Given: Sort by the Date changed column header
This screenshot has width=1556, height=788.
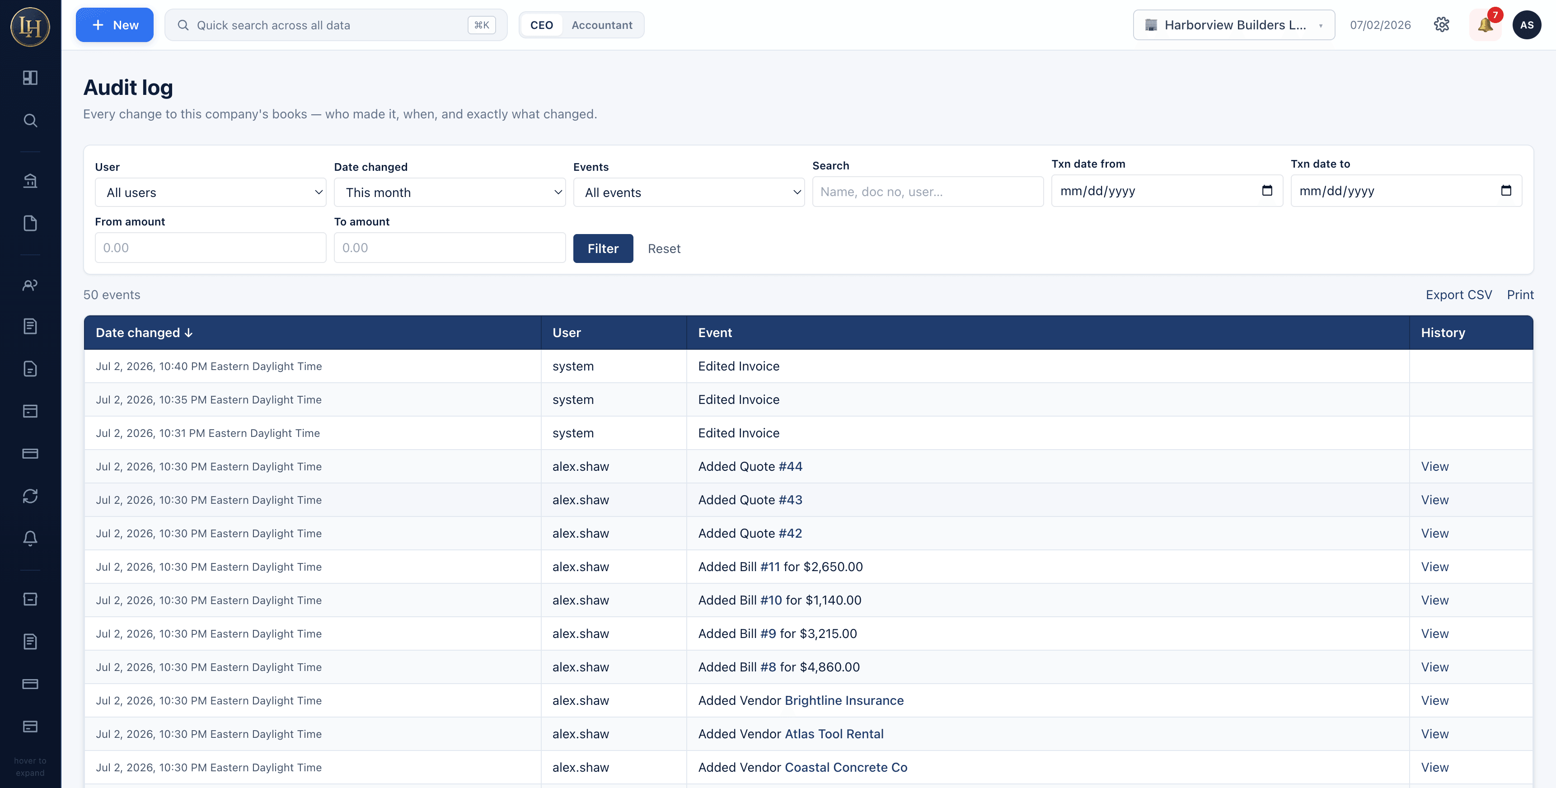Looking at the screenshot, I should pyautogui.click(x=144, y=333).
